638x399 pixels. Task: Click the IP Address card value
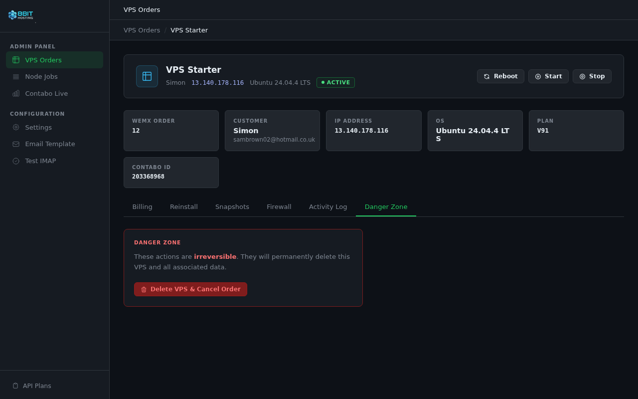[361, 131]
